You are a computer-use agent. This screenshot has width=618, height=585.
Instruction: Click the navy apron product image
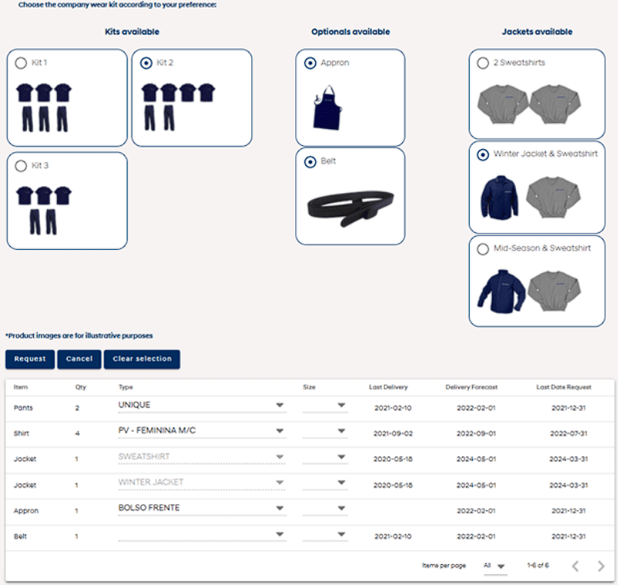(x=327, y=108)
